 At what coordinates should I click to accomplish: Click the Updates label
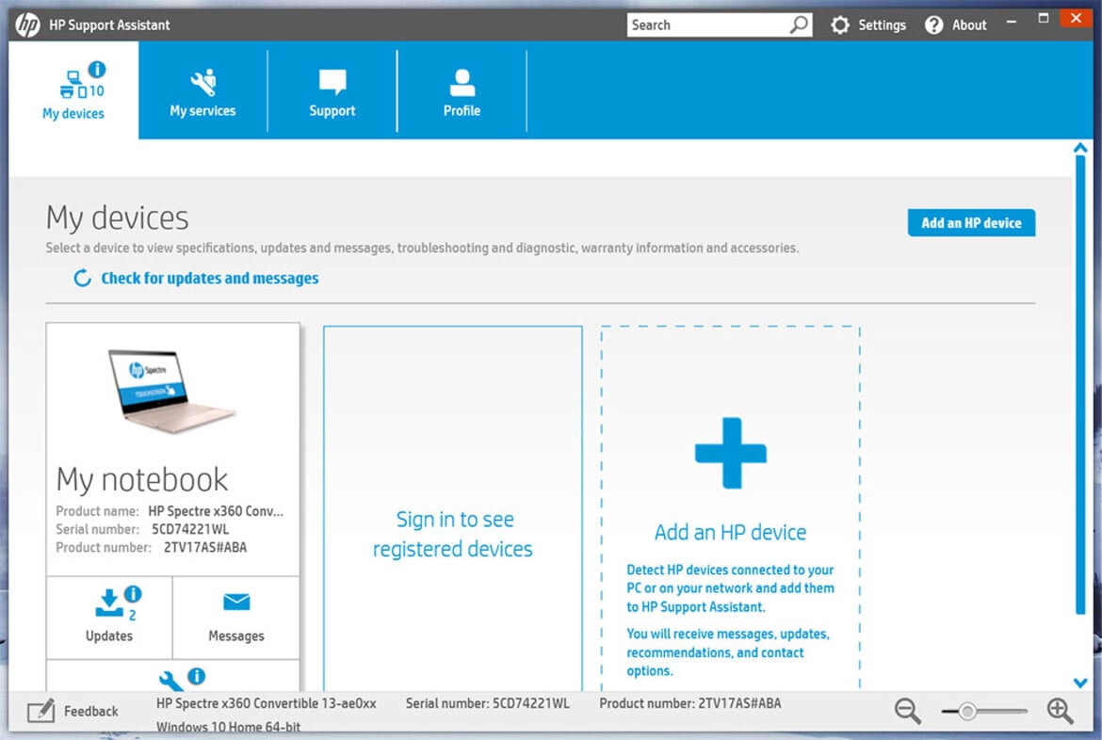pyautogui.click(x=109, y=636)
